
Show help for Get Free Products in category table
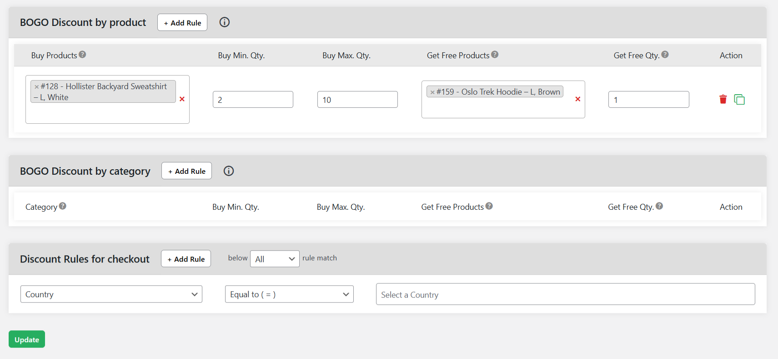click(x=489, y=206)
